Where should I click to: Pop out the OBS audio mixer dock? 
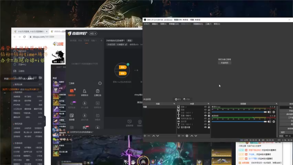click(x=277, y=104)
